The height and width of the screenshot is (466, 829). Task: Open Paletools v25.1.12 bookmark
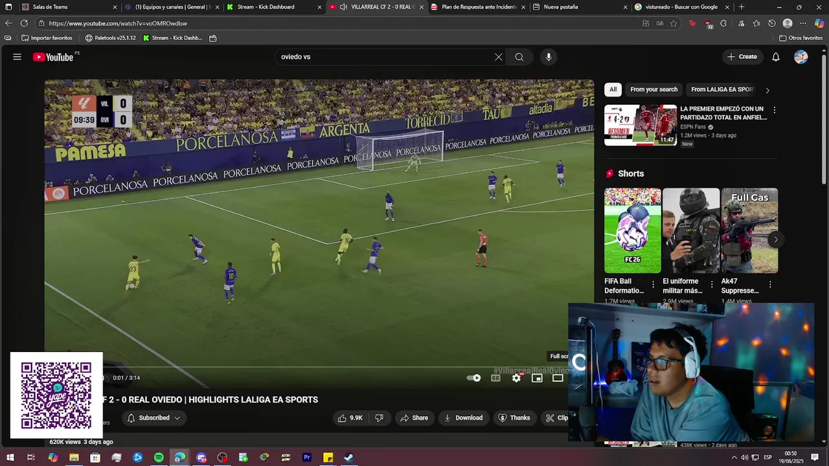111,38
